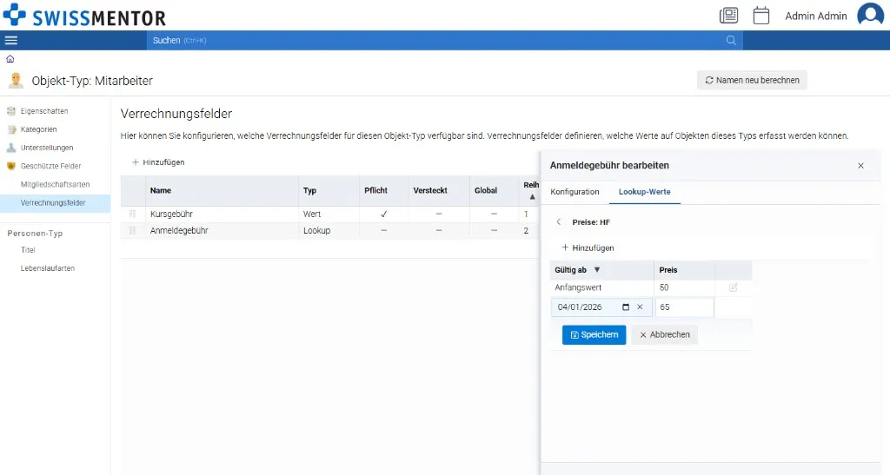Open the news feed icon
This screenshot has width=890, height=475.
(x=729, y=16)
